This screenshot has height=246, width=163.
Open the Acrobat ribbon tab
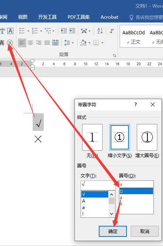click(x=109, y=17)
